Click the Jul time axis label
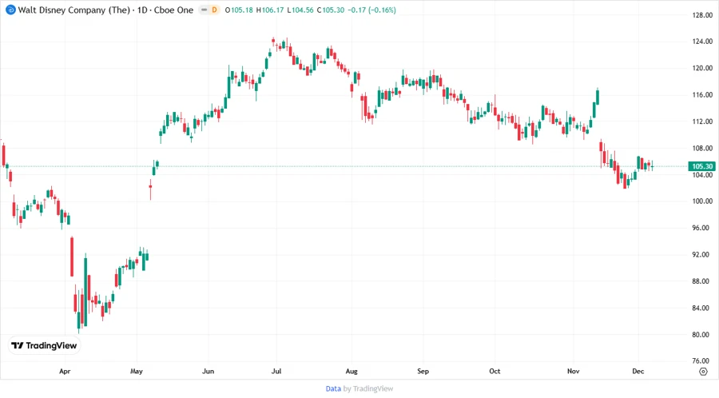The image size is (719, 398). (x=276, y=372)
